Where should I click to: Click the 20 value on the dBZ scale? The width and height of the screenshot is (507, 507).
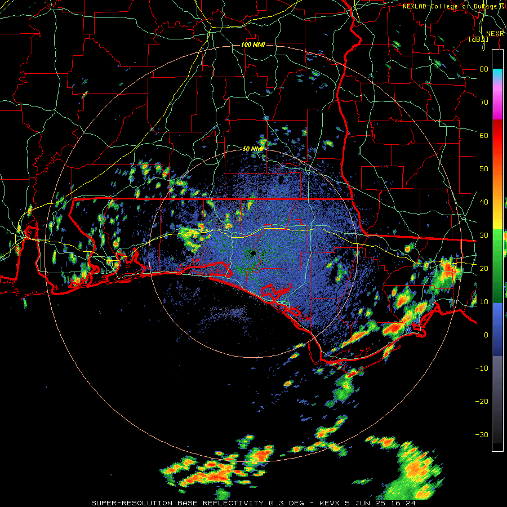coord(484,268)
